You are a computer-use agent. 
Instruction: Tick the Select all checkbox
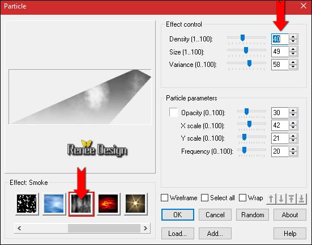pos(204,198)
